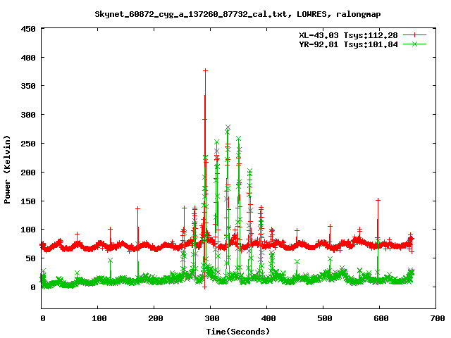The height and width of the screenshot is (338, 451).
Task: Click the 100 tick label on the y-axis
Action: (28, 230)
